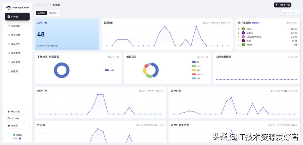Click the 管理员 person icon
The height and width of the screenshot is (145, 303).
click(8, 72)
